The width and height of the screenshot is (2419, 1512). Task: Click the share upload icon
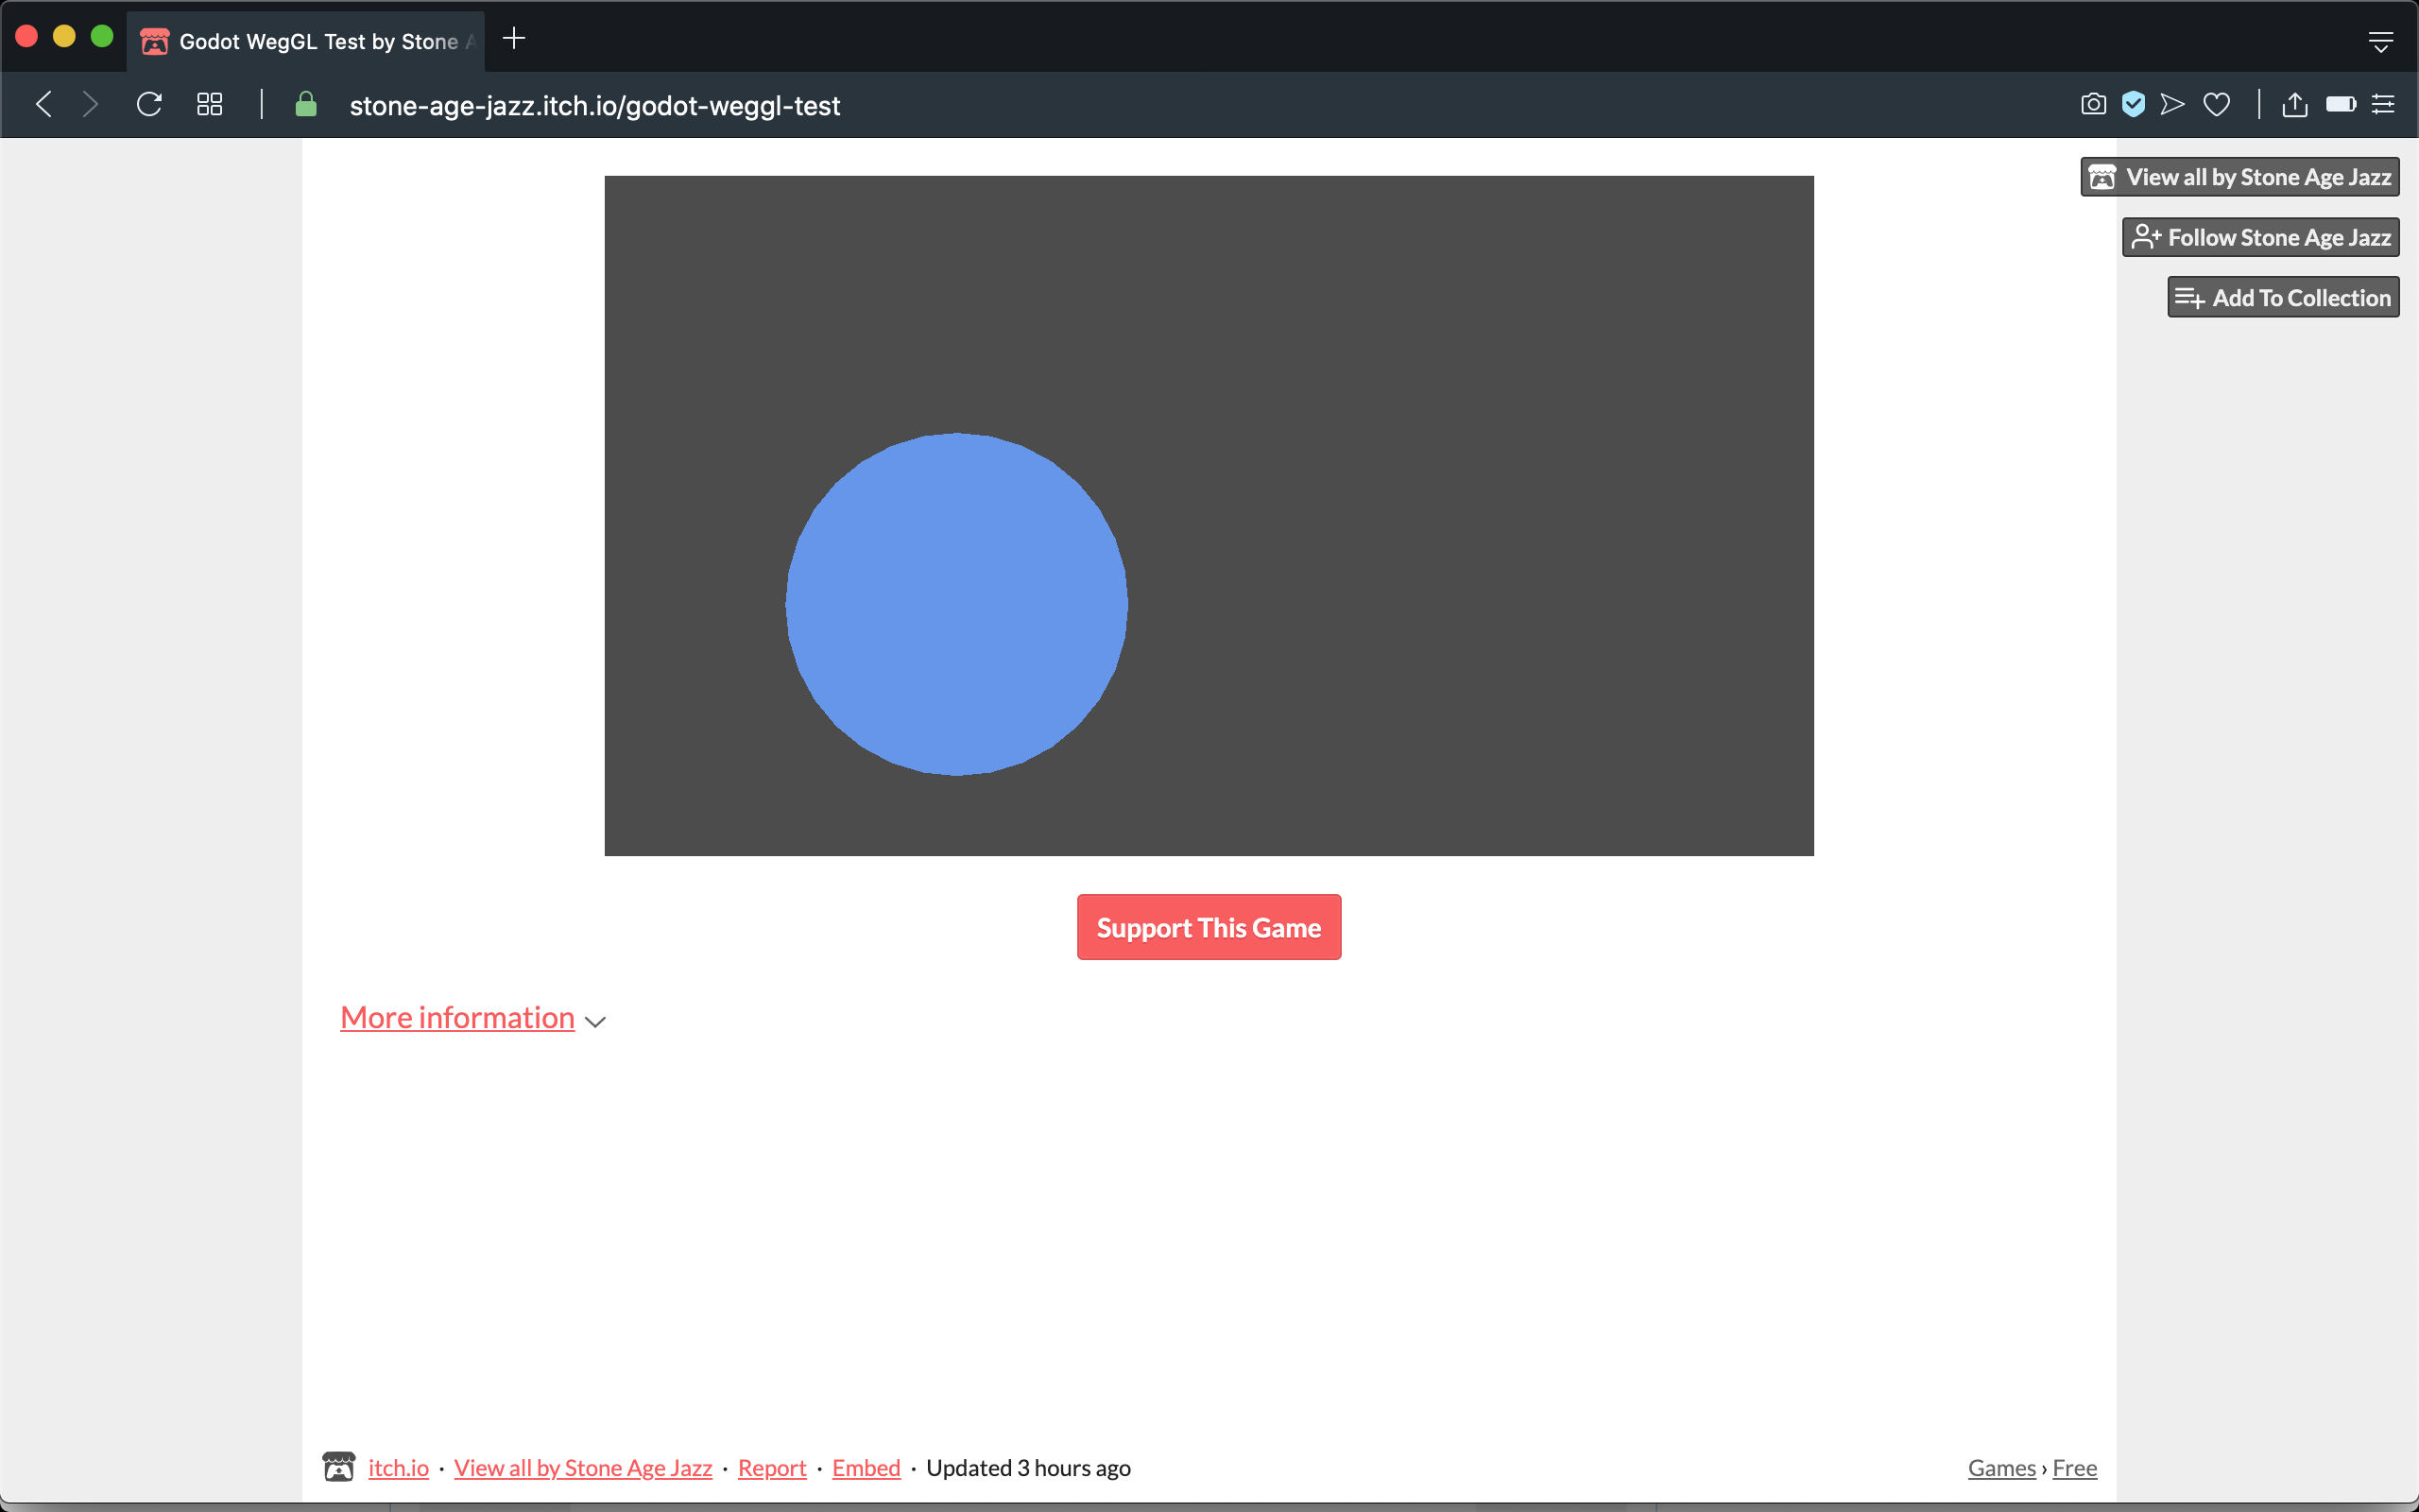point(2295,104)
